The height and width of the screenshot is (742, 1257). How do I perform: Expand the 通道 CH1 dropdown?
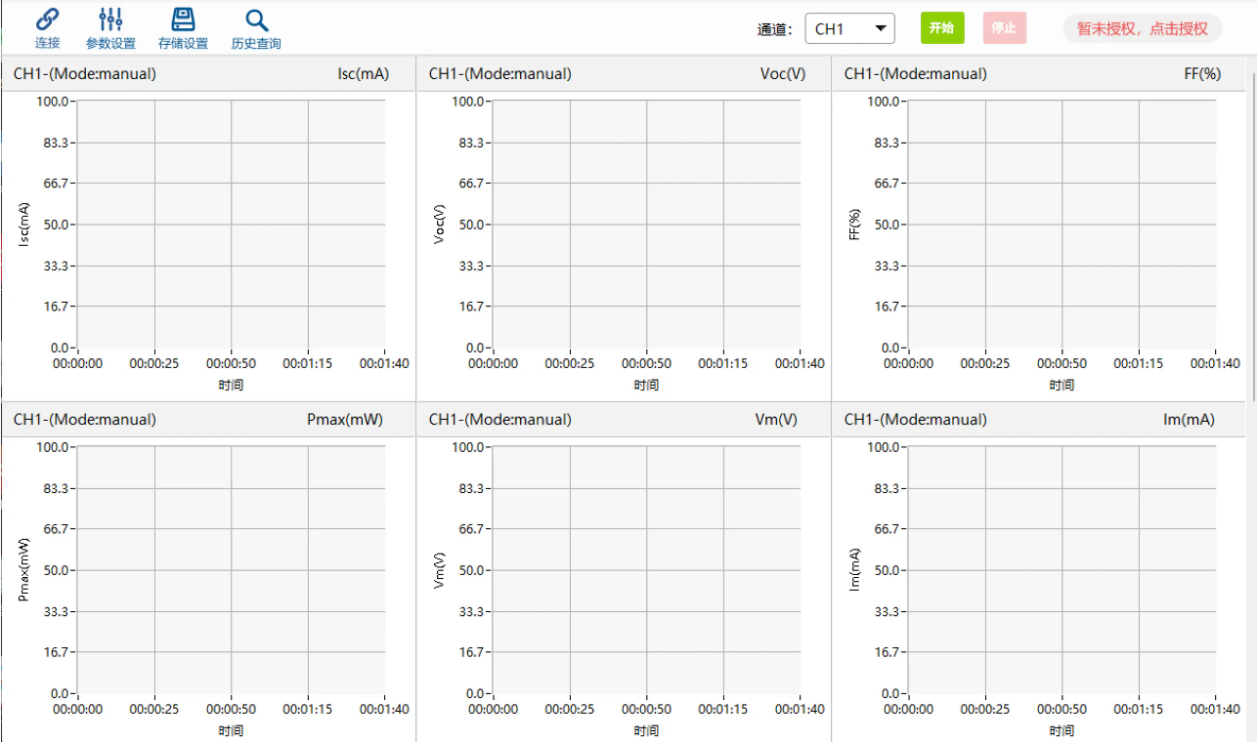pos(849,28)
